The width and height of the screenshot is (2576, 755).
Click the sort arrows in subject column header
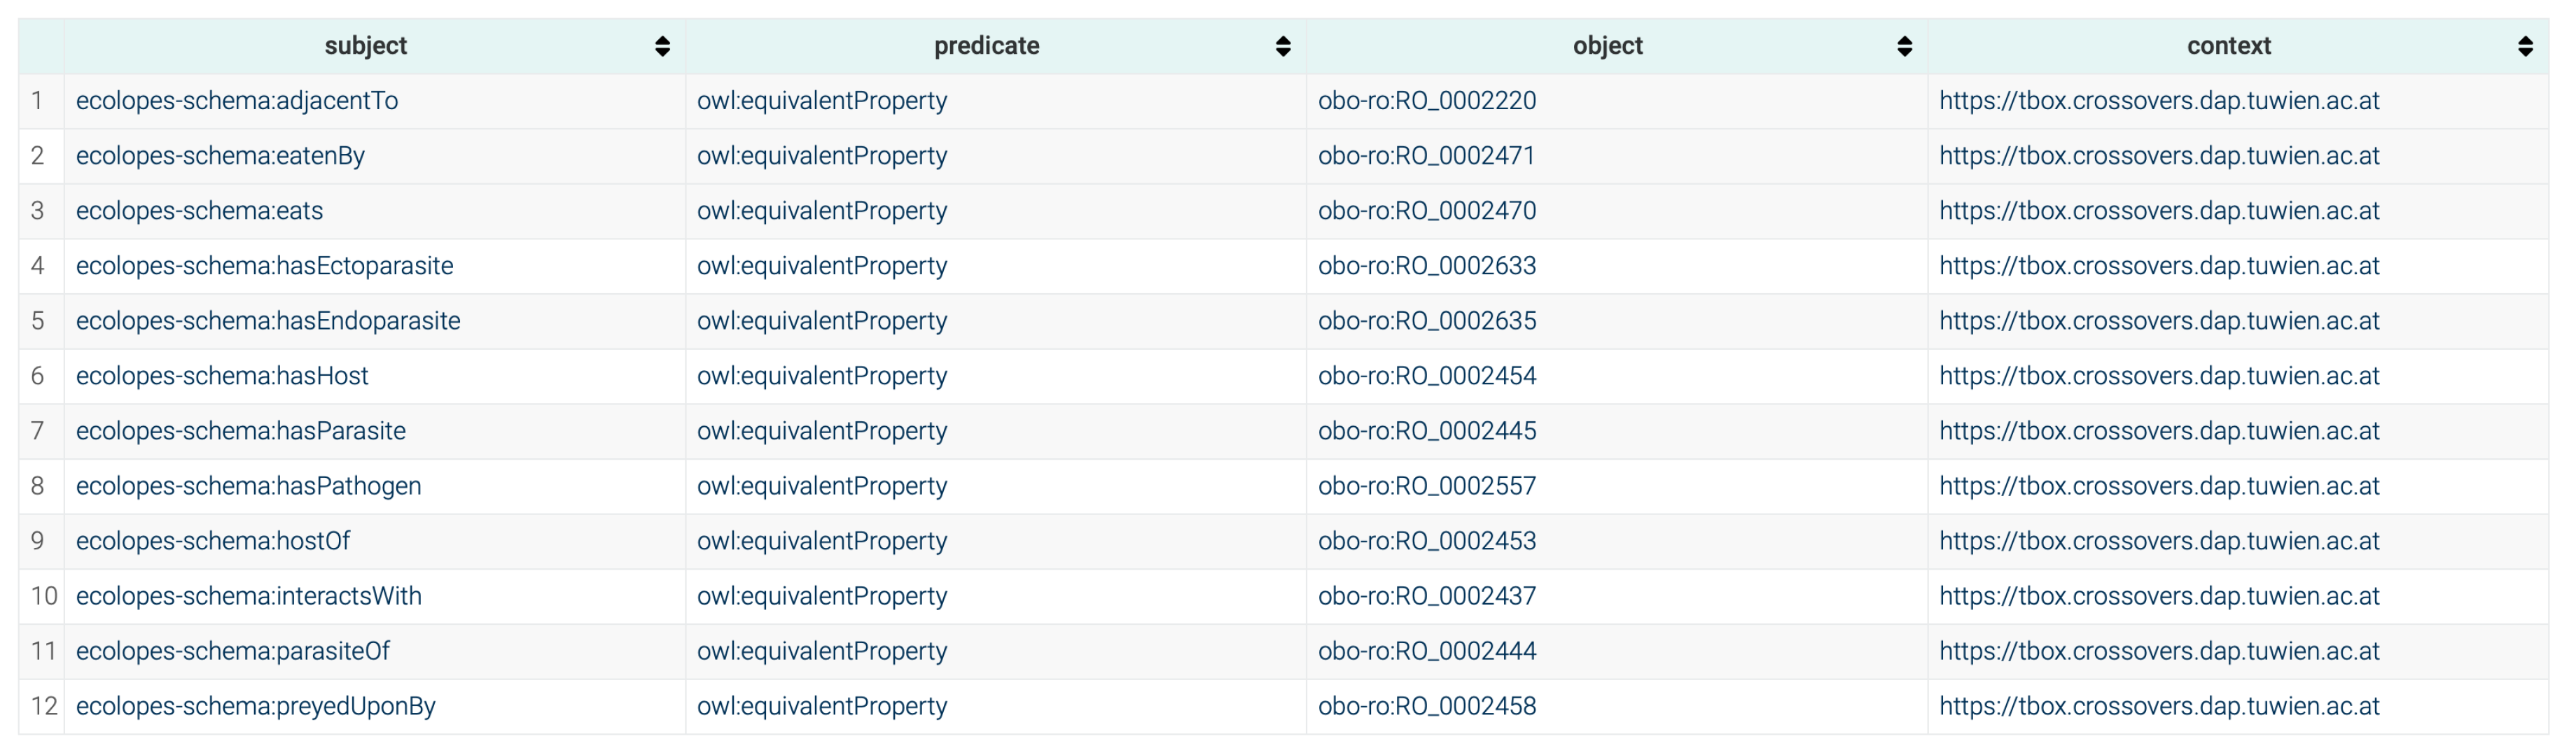coord(662,46)
